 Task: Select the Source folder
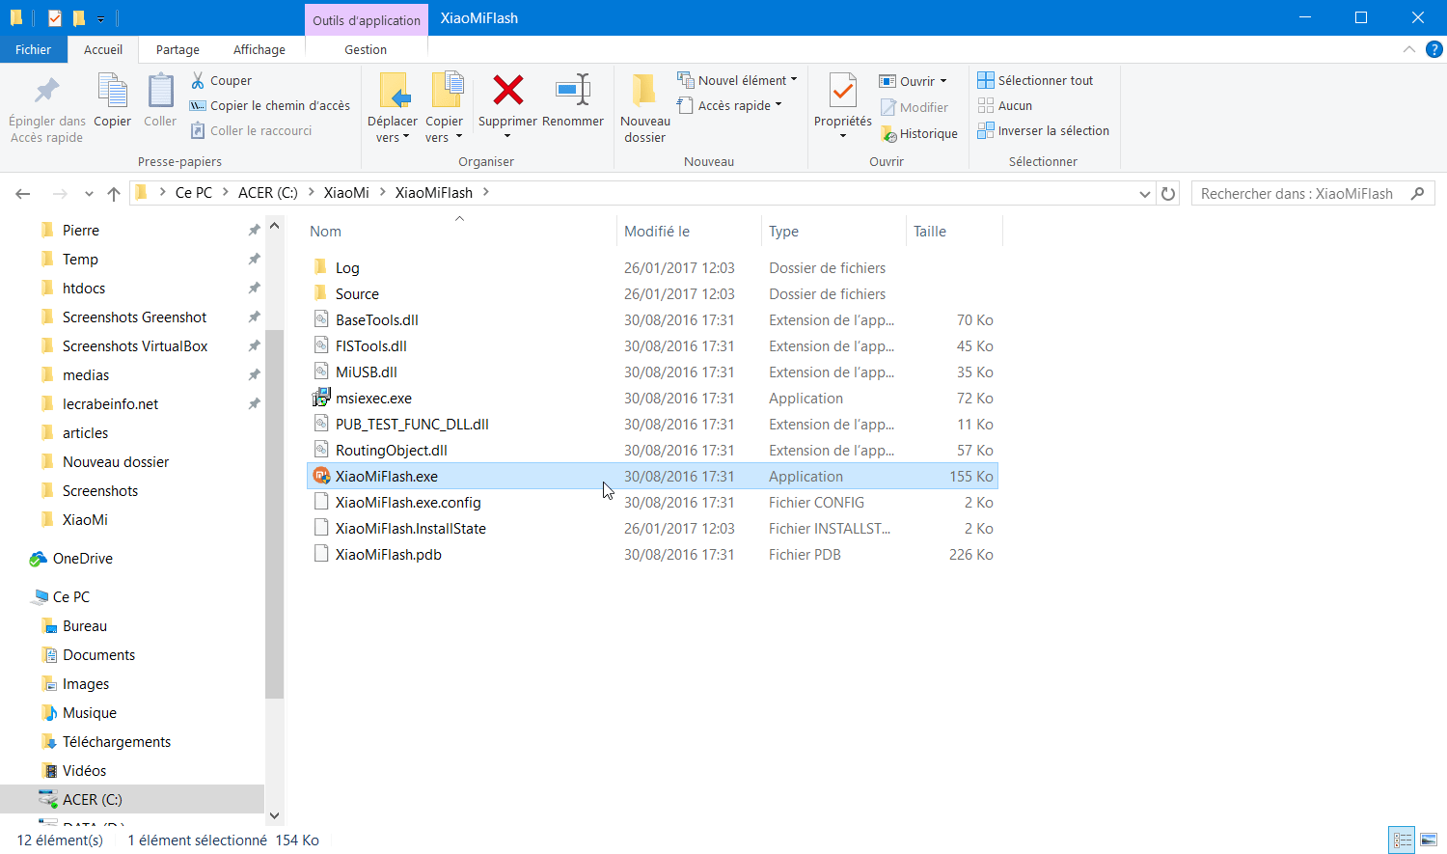357,293
